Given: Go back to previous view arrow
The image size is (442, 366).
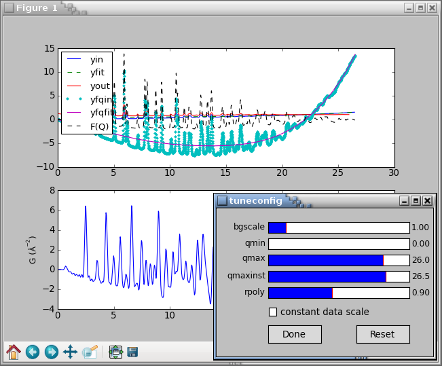Looking at the screenshot, I should (x=33, y=352).
